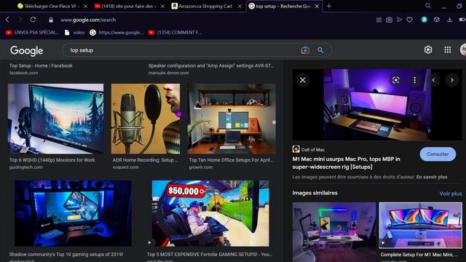Viewport: 466px width, 262px height.
Task: Click the Cult of Mac source name
Action: [x=312, y=150]
